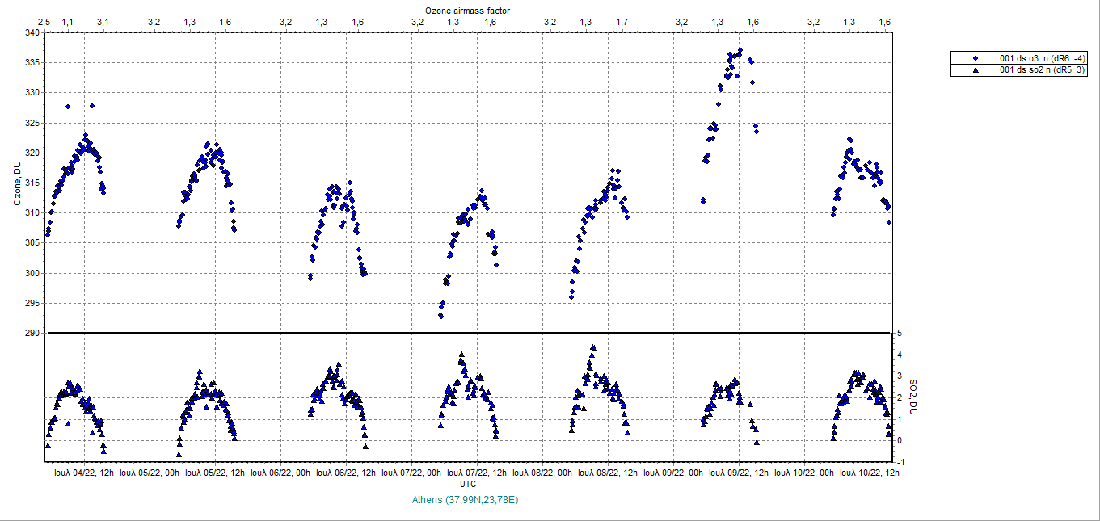The width and height of the screenshot is (1100, 521).
Task: Click the diamond marker in the legend
Action: (976, 58)
